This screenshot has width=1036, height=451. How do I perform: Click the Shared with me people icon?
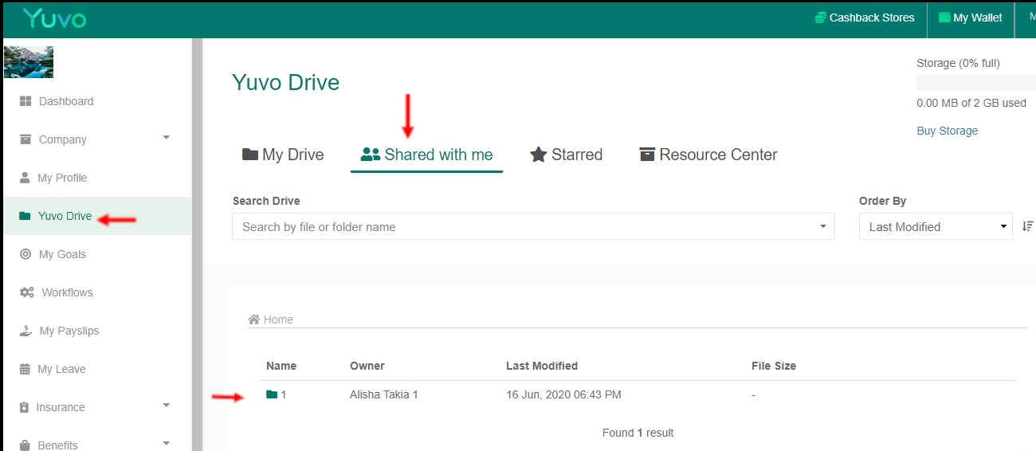click(x=371, y=155)
